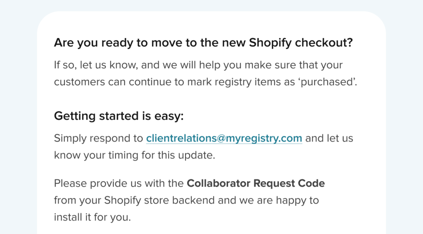
Task: Click the word 'easy:' in the second heading
Action: (x=169, y=116)
